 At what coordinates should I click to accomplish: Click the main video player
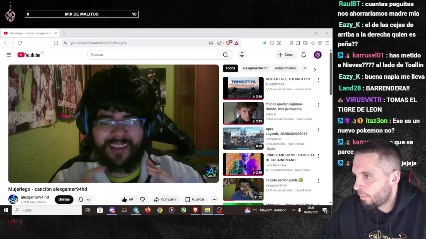coord(113,123)
